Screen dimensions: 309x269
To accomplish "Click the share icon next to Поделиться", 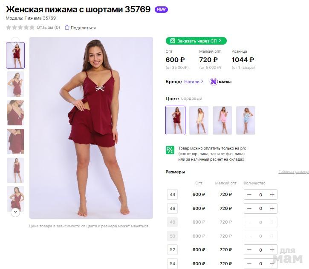I will coord(67,28).
